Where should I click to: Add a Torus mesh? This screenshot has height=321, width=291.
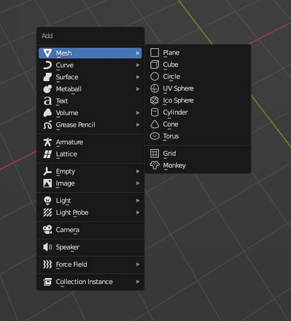(198, 136)
